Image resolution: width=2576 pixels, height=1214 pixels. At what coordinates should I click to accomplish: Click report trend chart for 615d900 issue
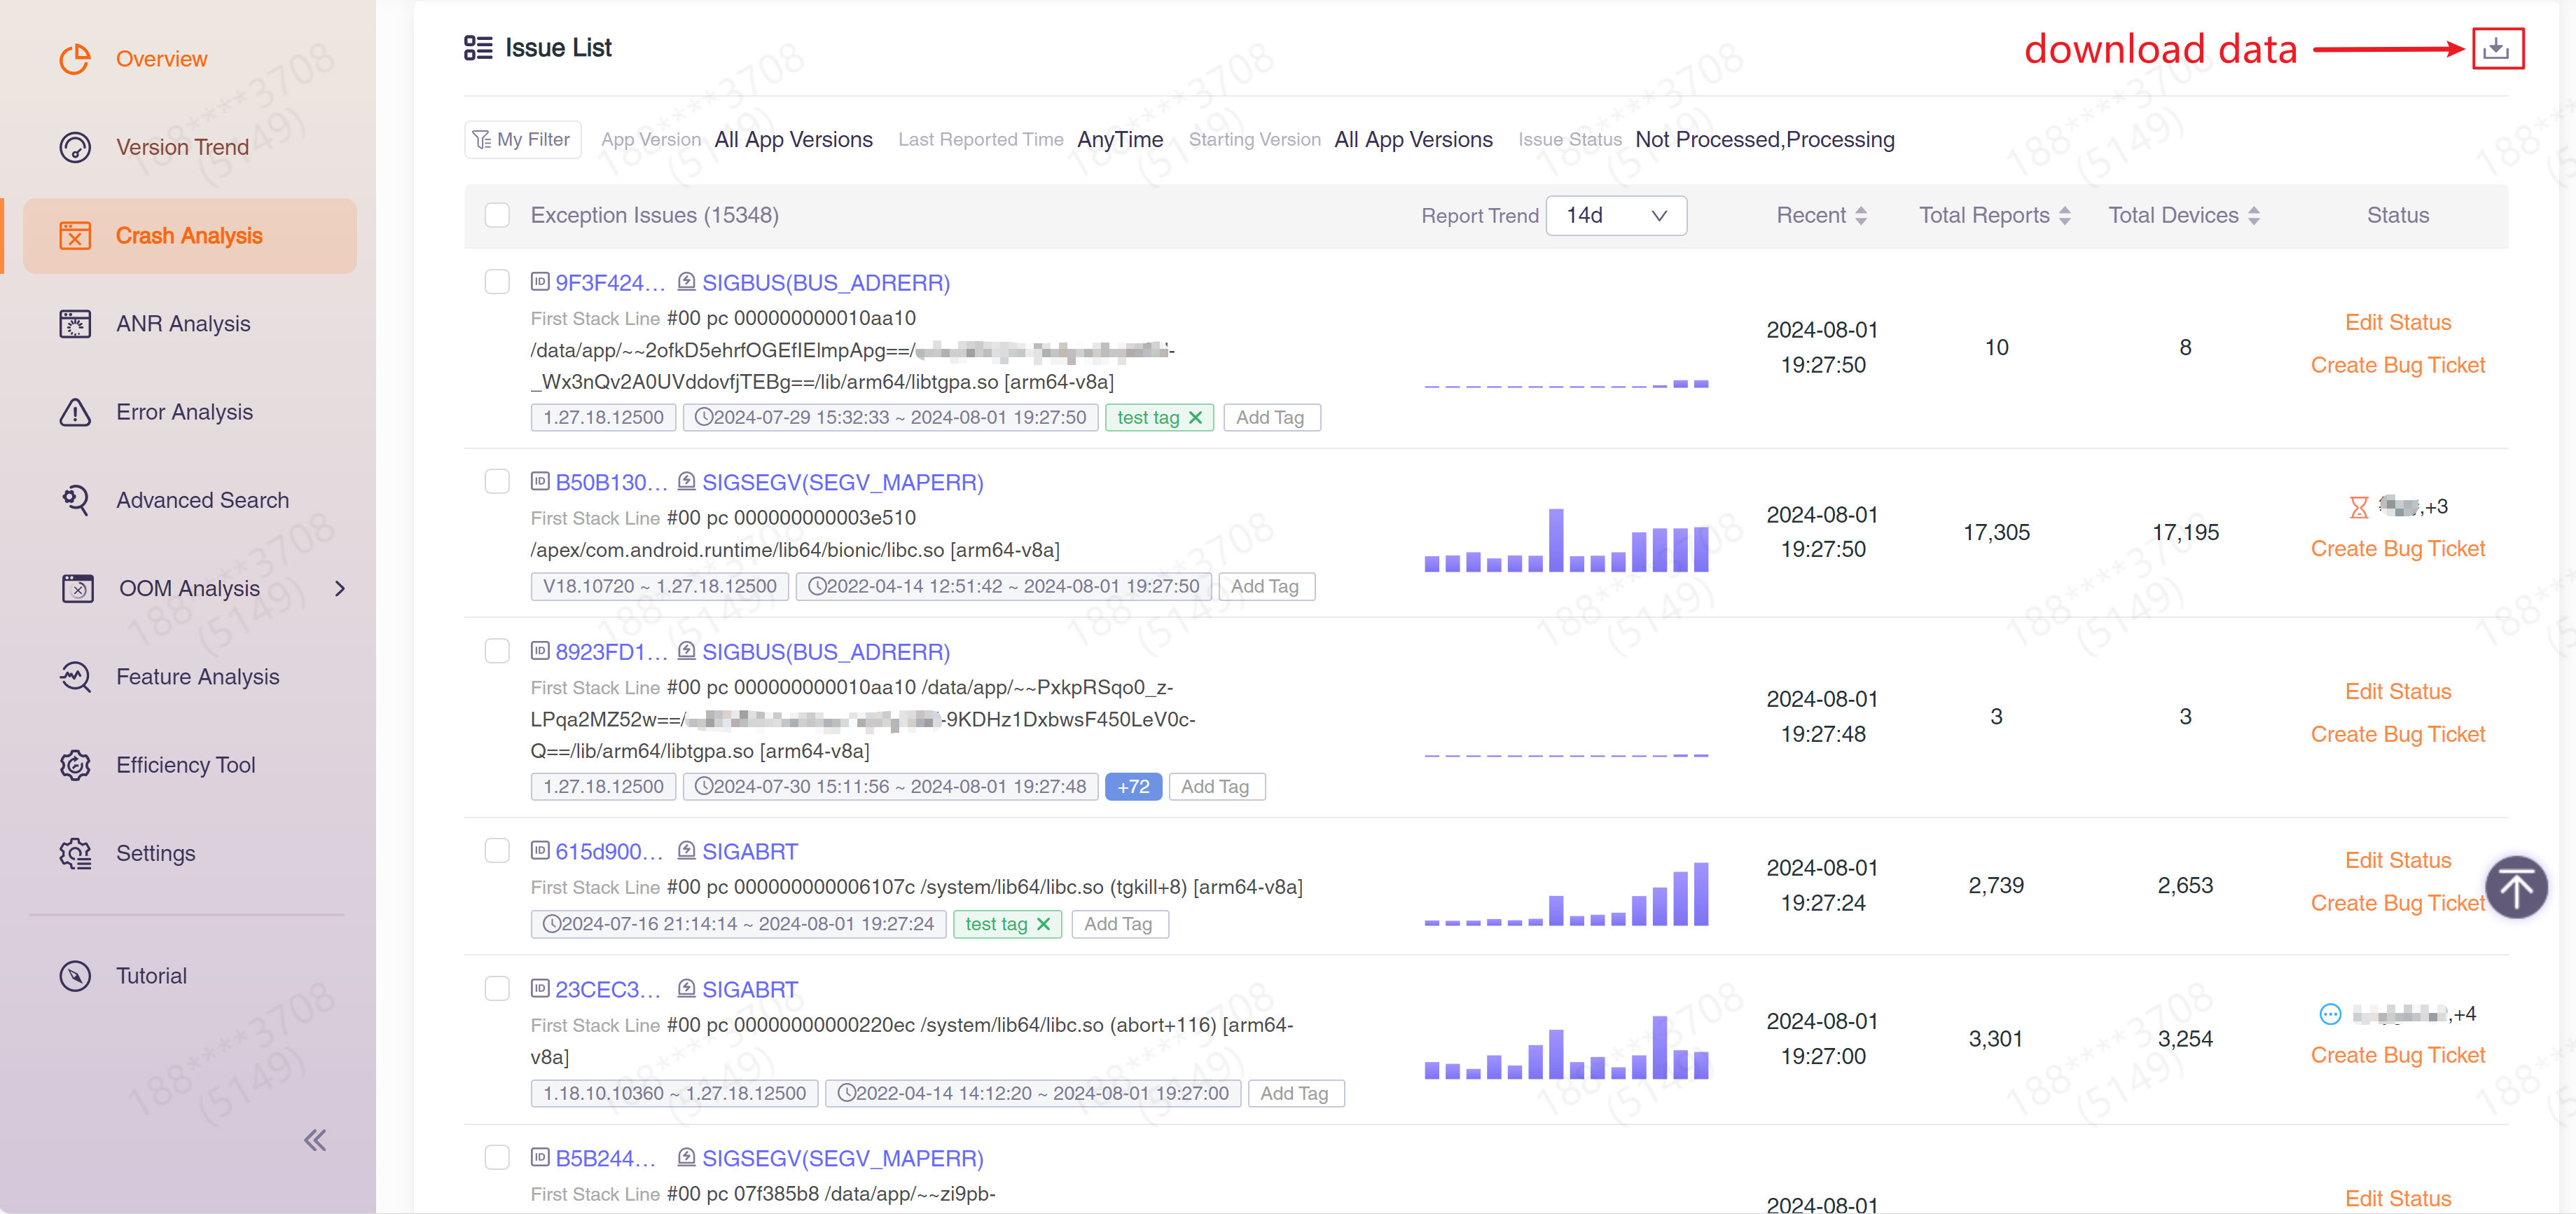click(1566, 893)
